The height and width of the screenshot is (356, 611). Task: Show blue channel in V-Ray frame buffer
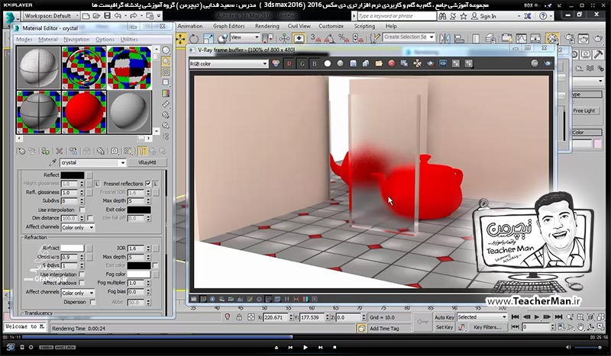click(x=315, y=64)
